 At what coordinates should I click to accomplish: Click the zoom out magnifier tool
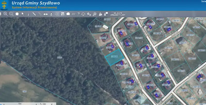tap(11, 14)
